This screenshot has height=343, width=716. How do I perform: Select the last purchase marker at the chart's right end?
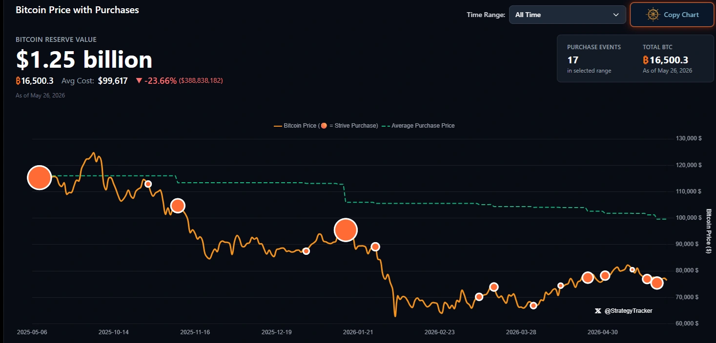click(x=657, y=283)
